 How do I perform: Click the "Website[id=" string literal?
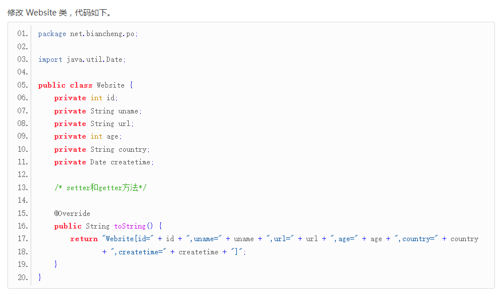128,239
